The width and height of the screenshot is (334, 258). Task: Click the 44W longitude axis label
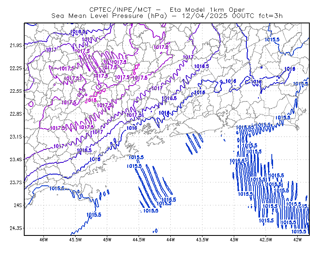pyautogui.click(x=170, y=240)
